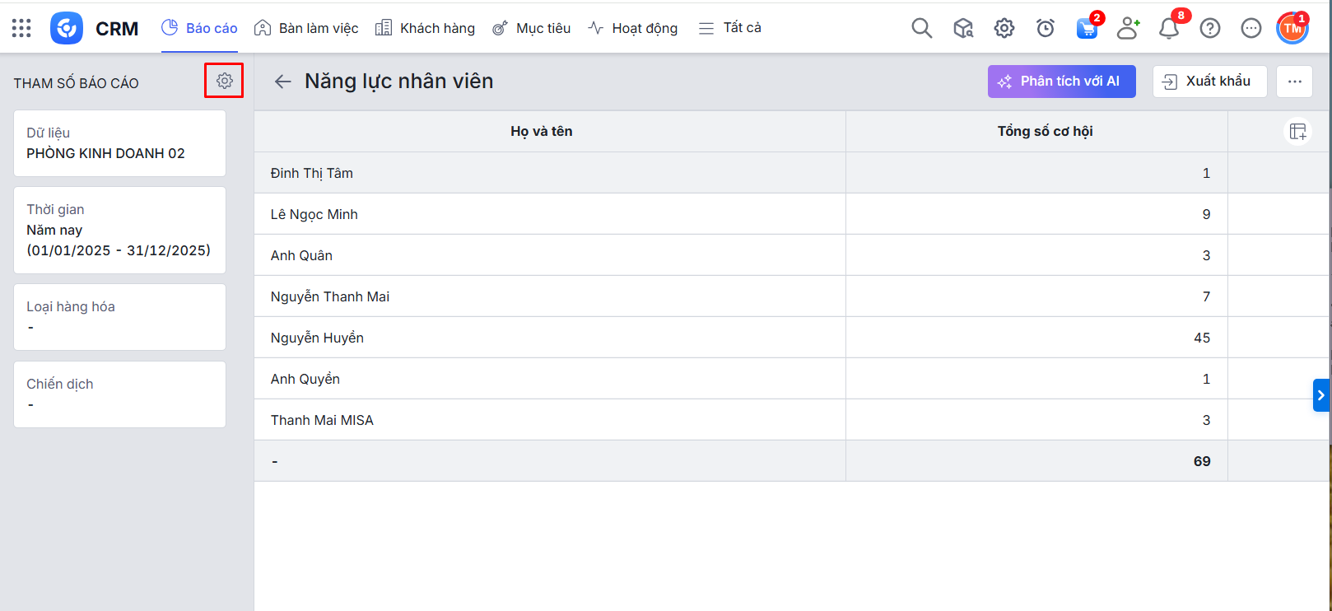Image resolution: width=1332 pixels, height=611 pixels.
Task: Open the help question mark icon
Action: click(x=1209, y=29)
